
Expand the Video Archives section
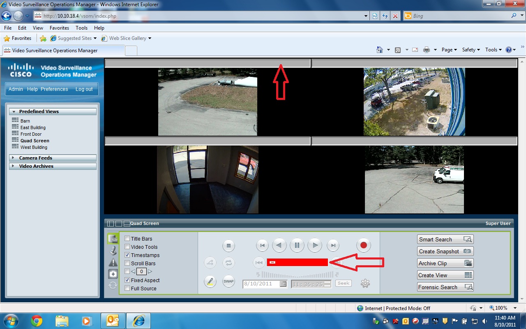[x=53, y=166]
